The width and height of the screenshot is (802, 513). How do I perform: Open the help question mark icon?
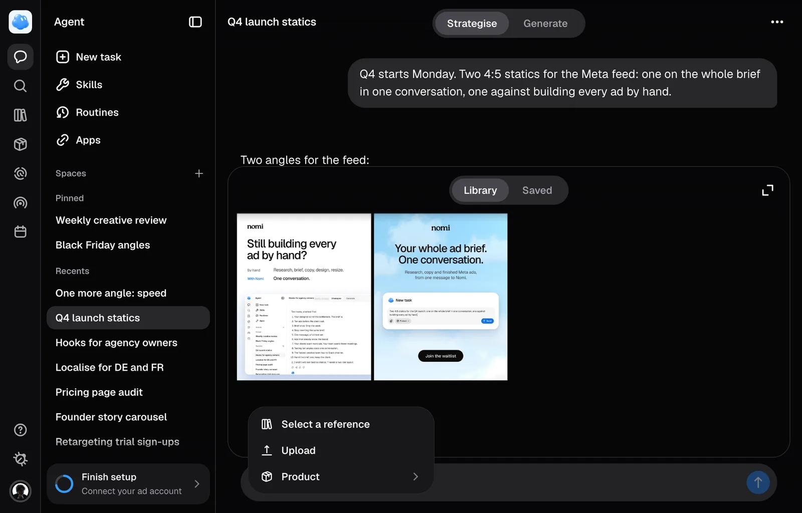point(21,430)
